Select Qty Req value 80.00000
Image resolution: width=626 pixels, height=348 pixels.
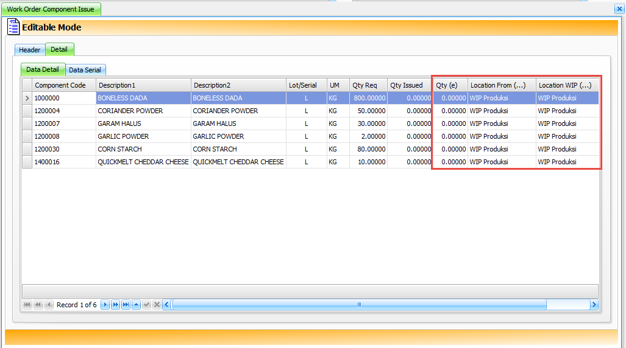(x=369, y=149)
